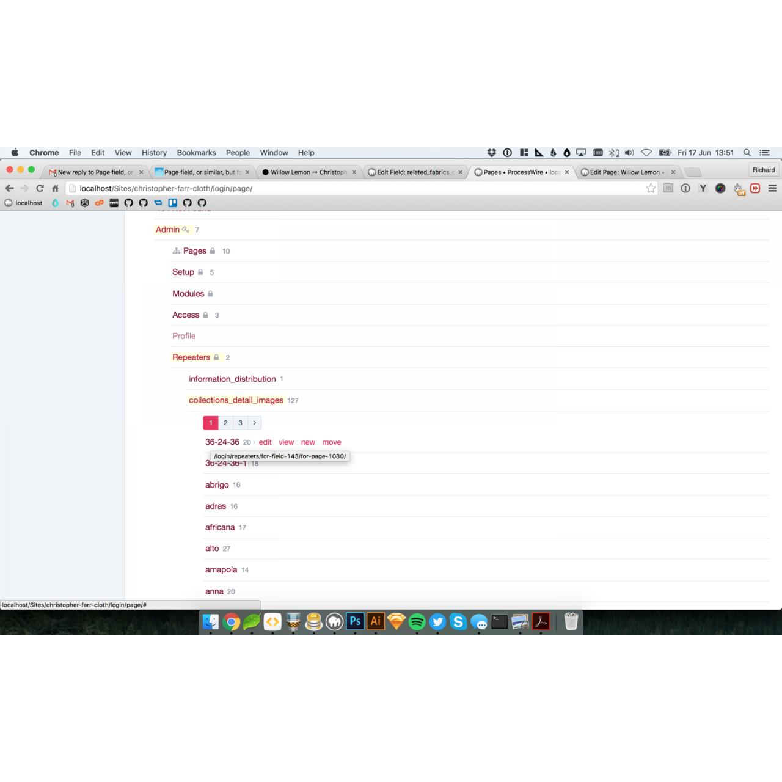Click the browser home icon
Image resolution: width=782 pixels, height=782 pixels.
coord(55,188)
